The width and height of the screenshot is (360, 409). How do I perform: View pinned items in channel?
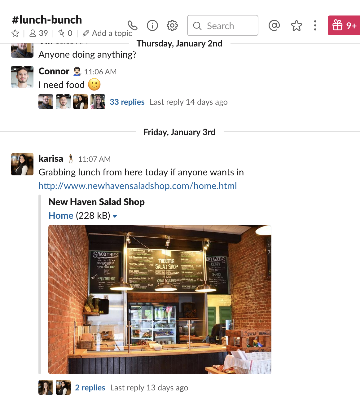[65, 33]
